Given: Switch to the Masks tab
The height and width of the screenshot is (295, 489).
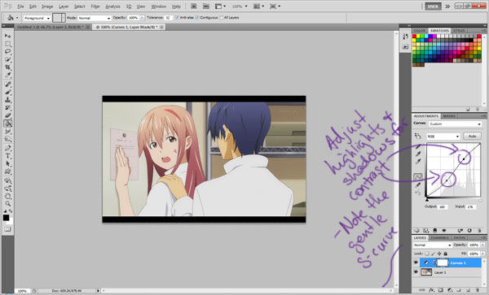Looking at the screenshot, I should click(x=449, y=116).
